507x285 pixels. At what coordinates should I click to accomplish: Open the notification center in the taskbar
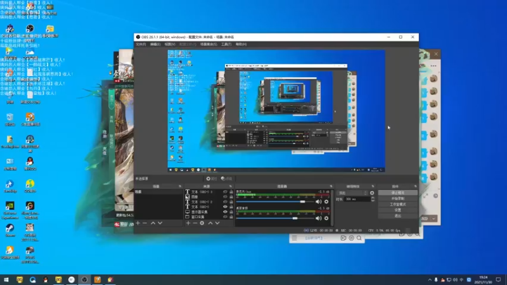(x=498, y=280)
